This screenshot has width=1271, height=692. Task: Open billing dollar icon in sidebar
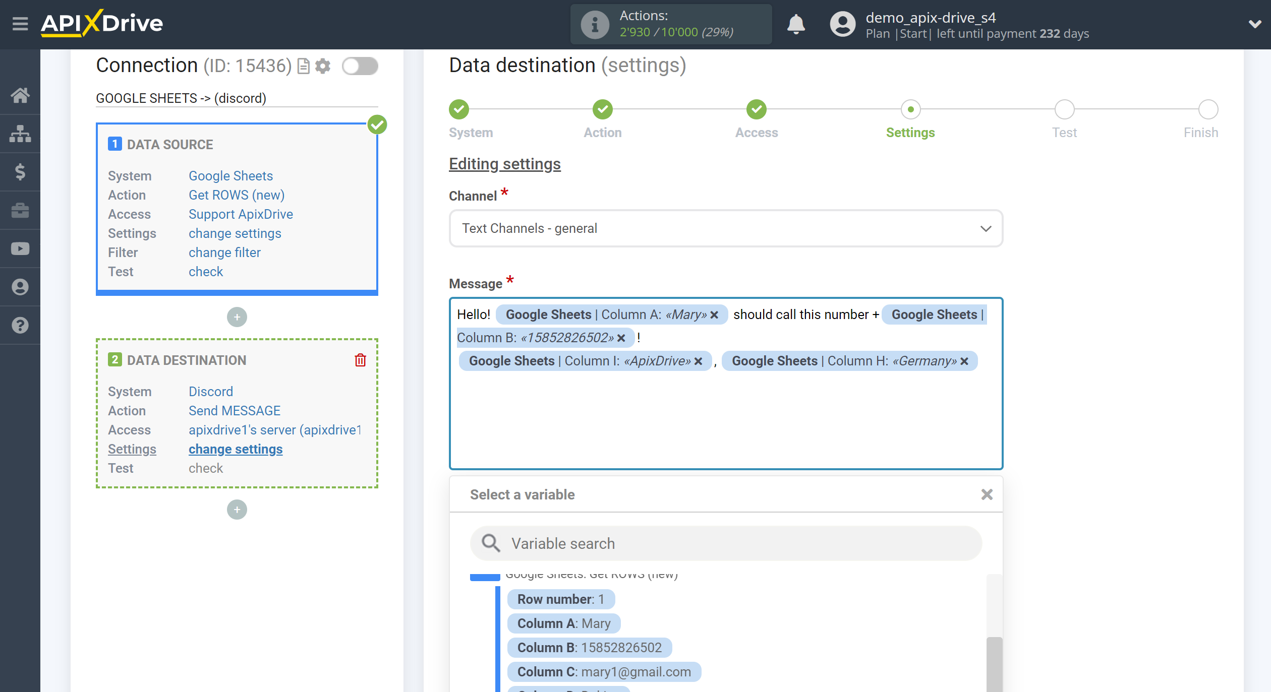coord(20,172)
